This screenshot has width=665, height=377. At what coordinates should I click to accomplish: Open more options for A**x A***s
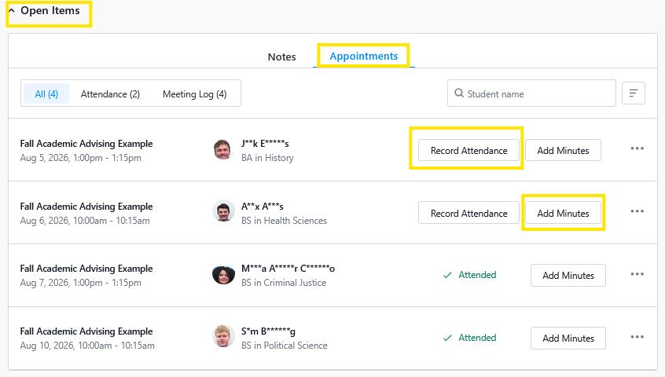[637, 211]
